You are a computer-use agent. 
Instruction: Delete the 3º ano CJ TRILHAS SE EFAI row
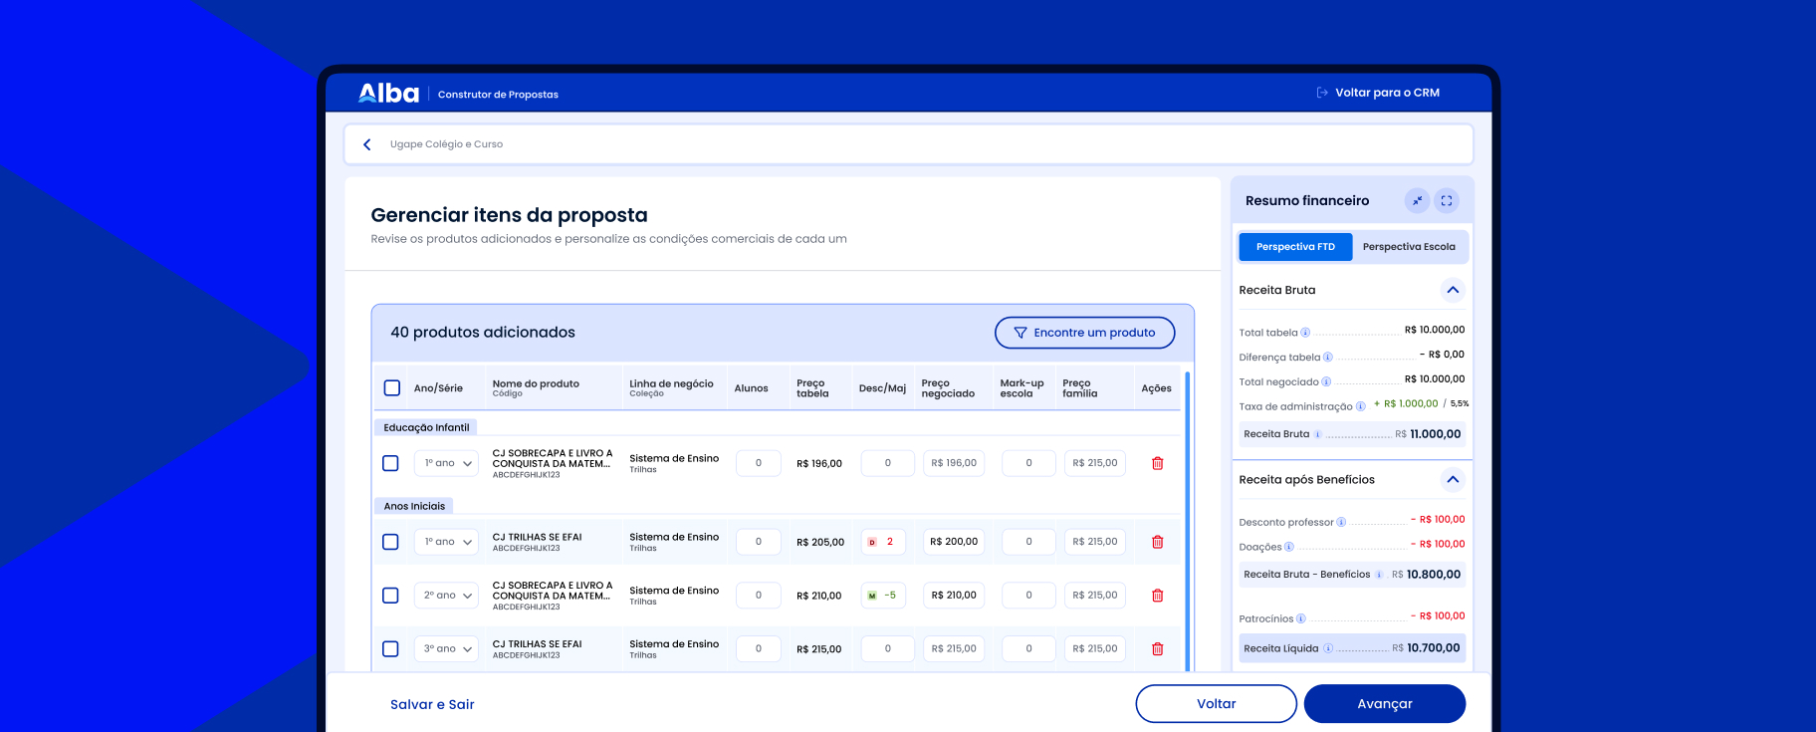click(1157, 648)
